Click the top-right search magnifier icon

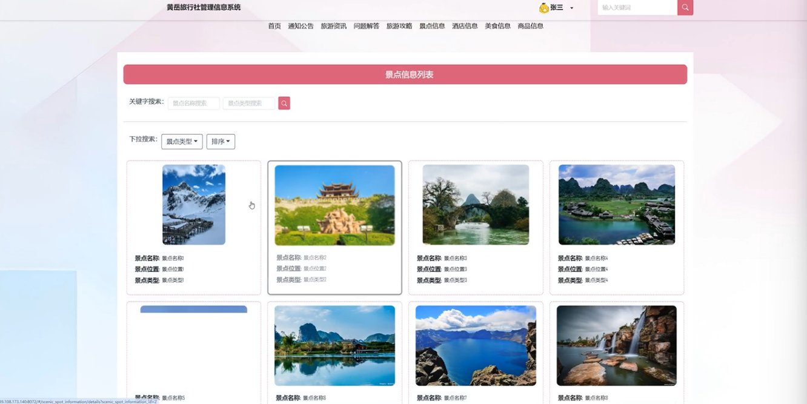pos(685,7)
